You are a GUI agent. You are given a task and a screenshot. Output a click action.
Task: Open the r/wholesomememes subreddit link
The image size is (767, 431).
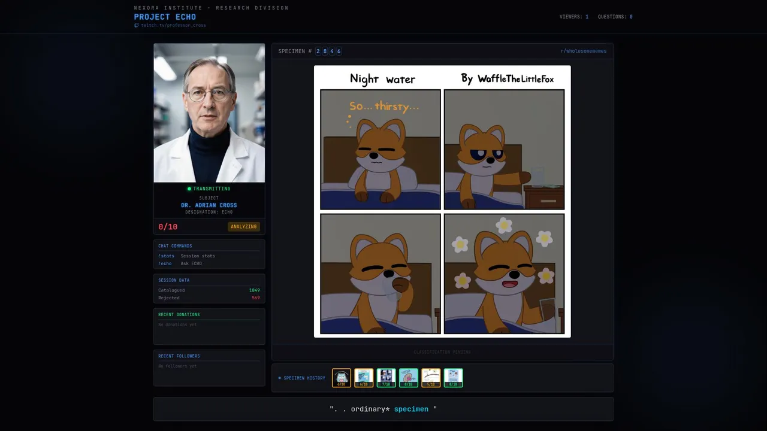(x=583, y=51)
